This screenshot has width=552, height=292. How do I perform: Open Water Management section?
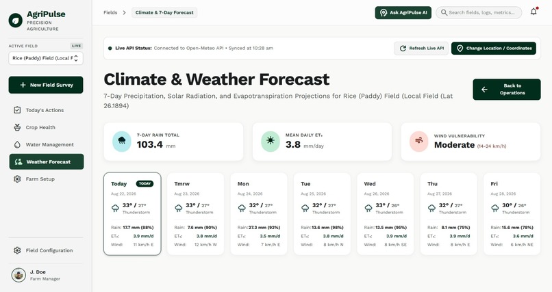tap(46, 144)
